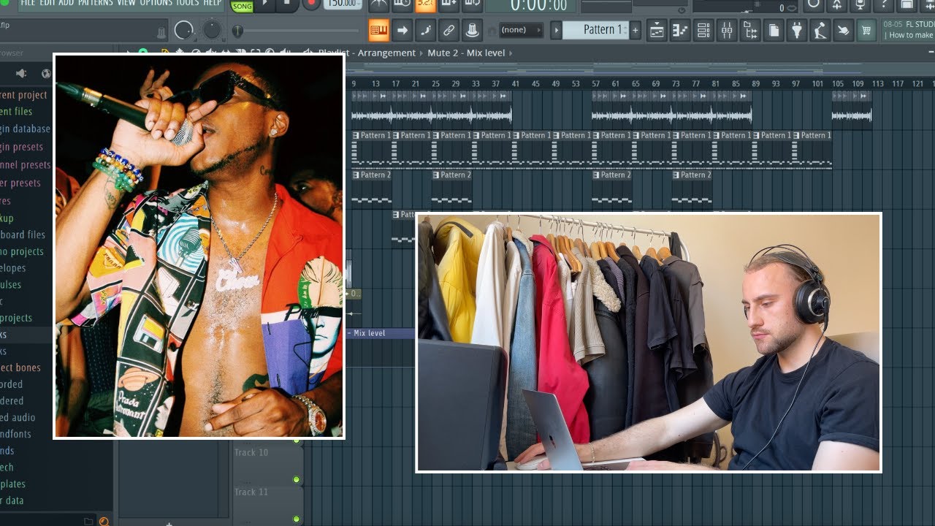Open the EDIT menu
935x526 pixels.
coord(47,3)
